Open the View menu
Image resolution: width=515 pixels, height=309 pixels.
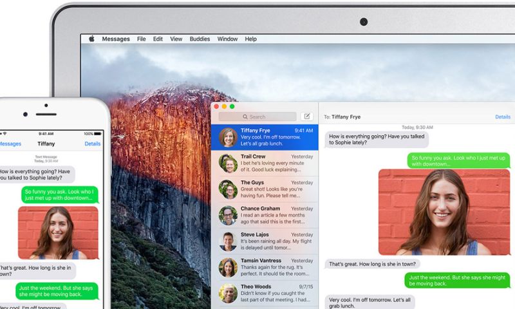pyautogui.click(x=176, y=39)
